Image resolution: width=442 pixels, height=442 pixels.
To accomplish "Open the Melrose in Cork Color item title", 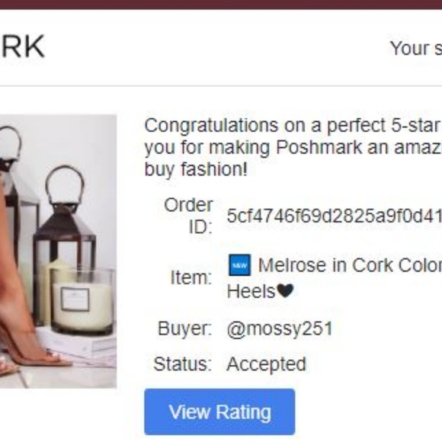I will (x=350, y=265).
